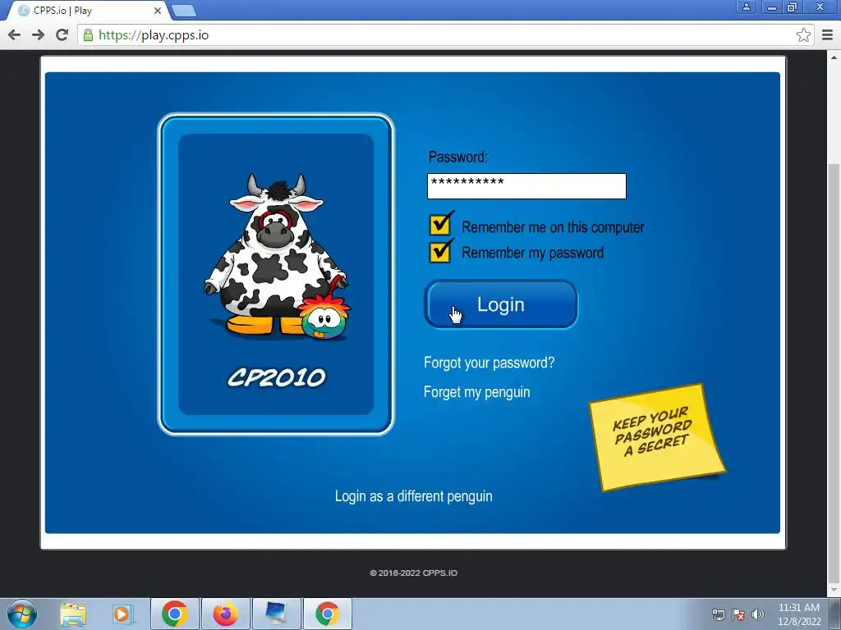Minimize the Chrome window
The height and width of the screenshot is (630, 841).
[772, 7]
